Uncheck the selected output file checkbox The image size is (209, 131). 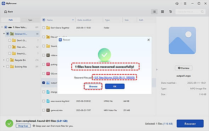tap(44, 83)
